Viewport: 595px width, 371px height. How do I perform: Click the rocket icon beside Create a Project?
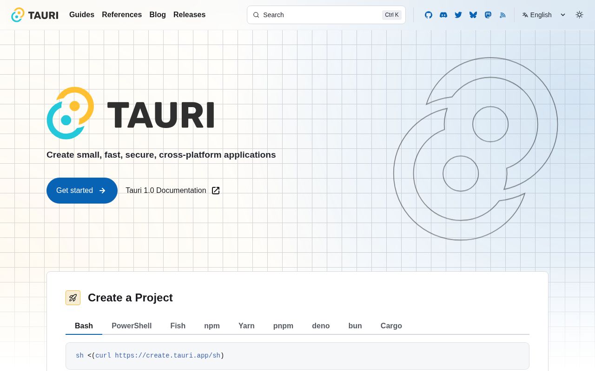(73, 298)
